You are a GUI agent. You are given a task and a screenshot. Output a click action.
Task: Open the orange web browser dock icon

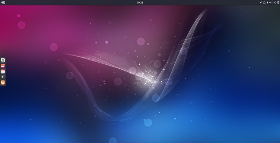pyautogui.click(x=3, y=83)
